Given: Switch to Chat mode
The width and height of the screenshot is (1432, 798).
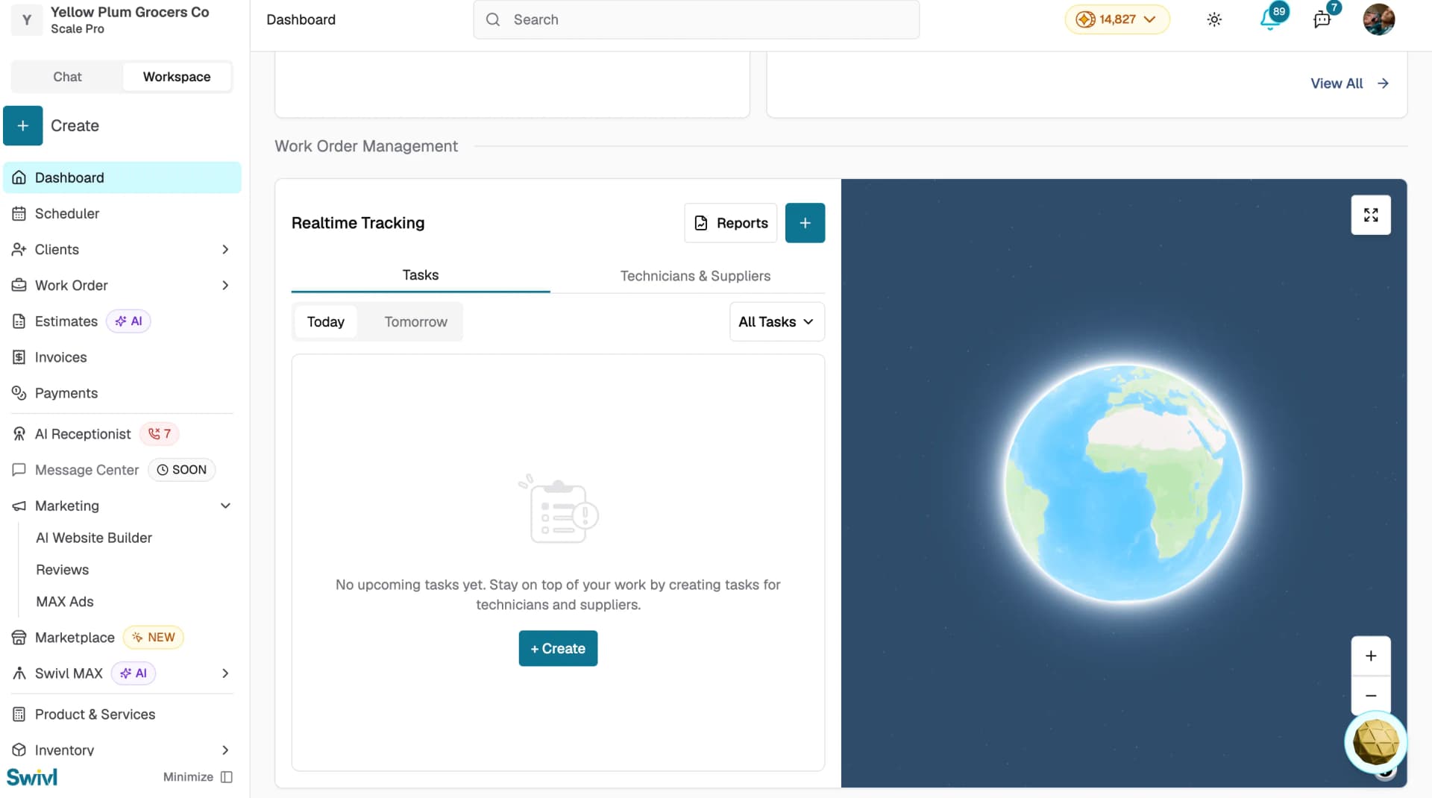Looking at the screenshot, I should 67,77.
